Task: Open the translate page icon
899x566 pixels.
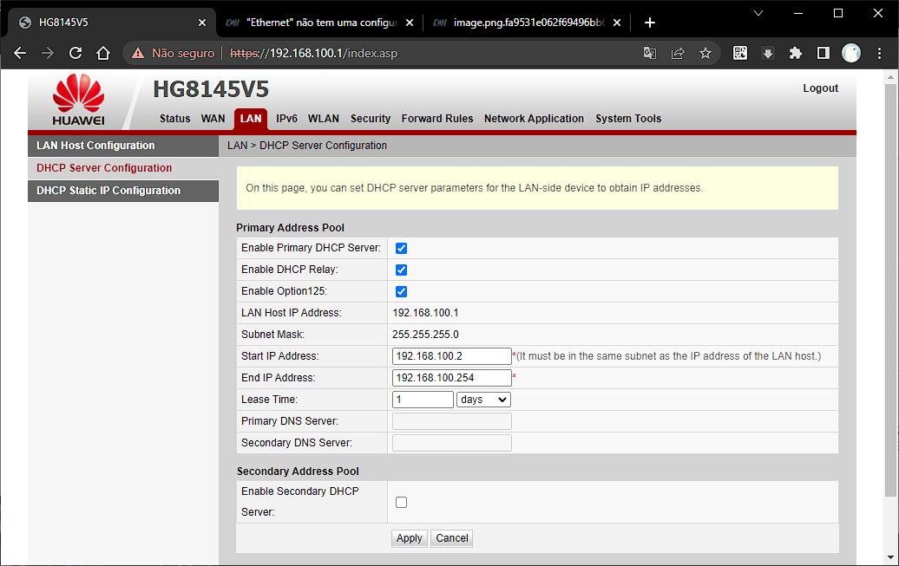Action: coord(650,53)
